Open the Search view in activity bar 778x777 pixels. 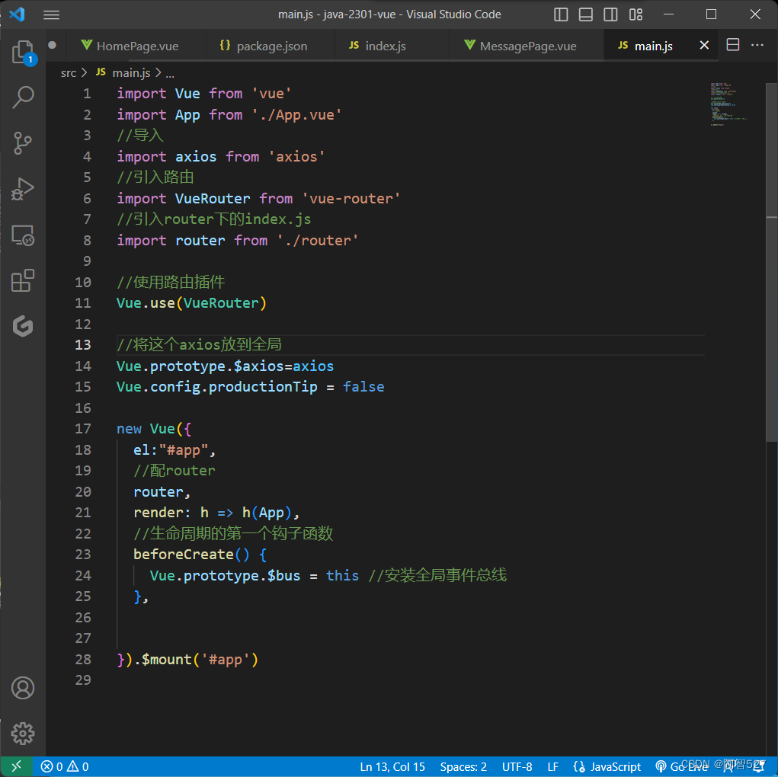coord(23,98)
